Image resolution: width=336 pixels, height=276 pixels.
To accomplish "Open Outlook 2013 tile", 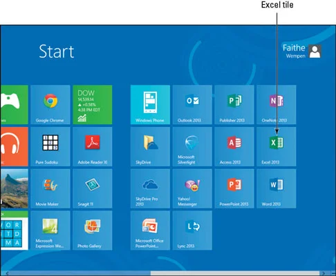I will pyautogui.click(x=192, y=105).
